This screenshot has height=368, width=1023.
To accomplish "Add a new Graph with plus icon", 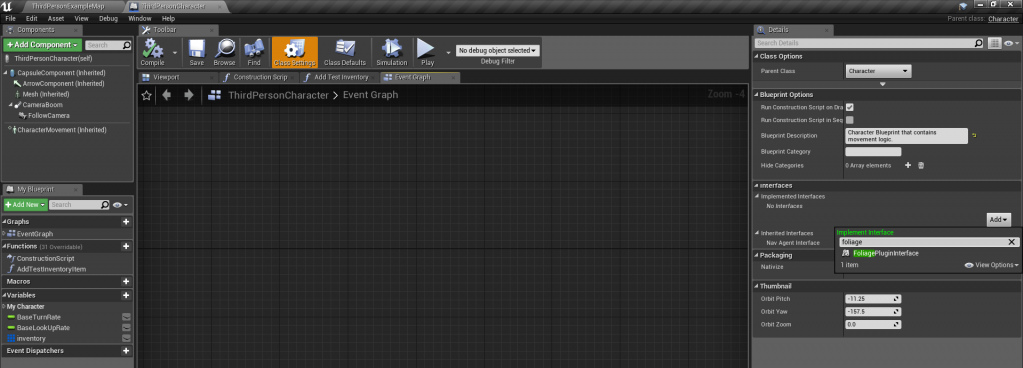I will point(126,222).
